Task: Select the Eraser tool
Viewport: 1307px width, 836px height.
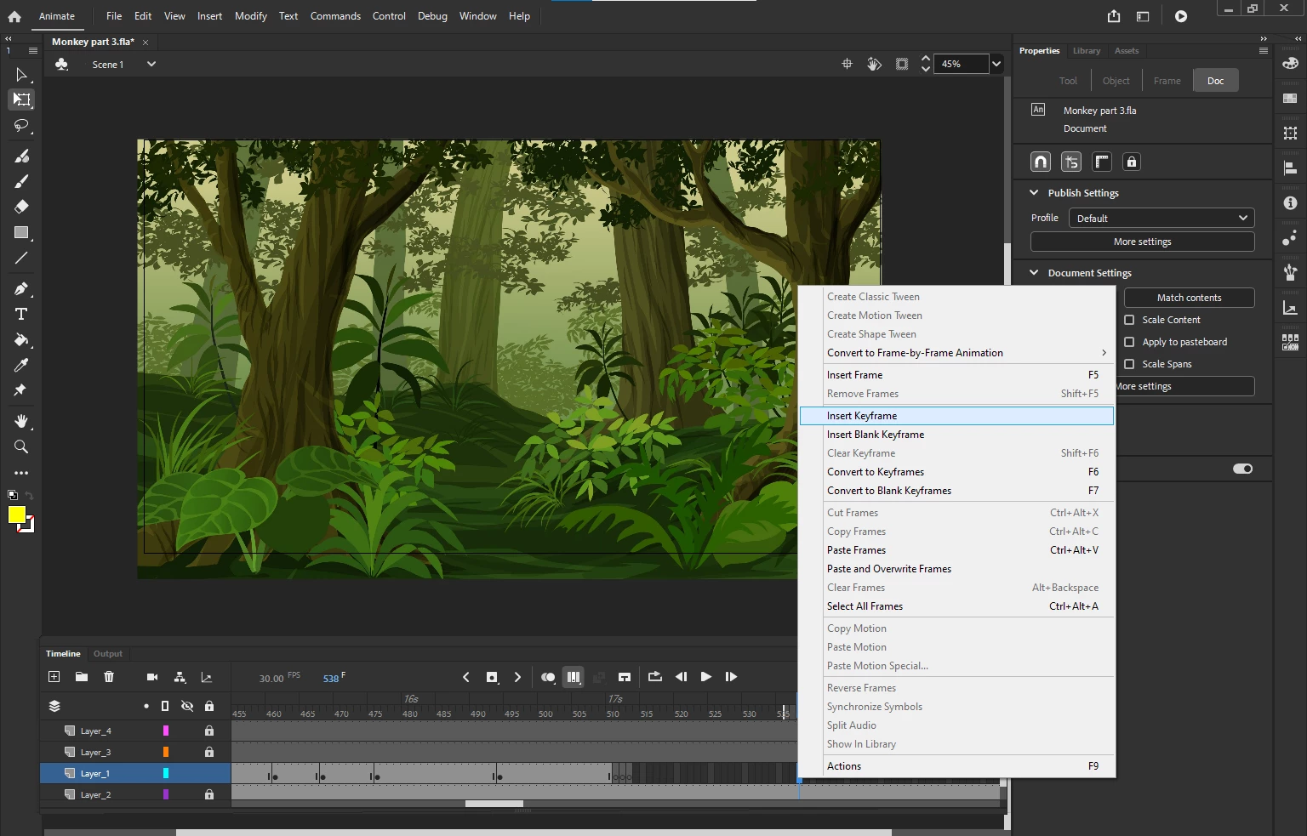Action: [x=21, y=207]
